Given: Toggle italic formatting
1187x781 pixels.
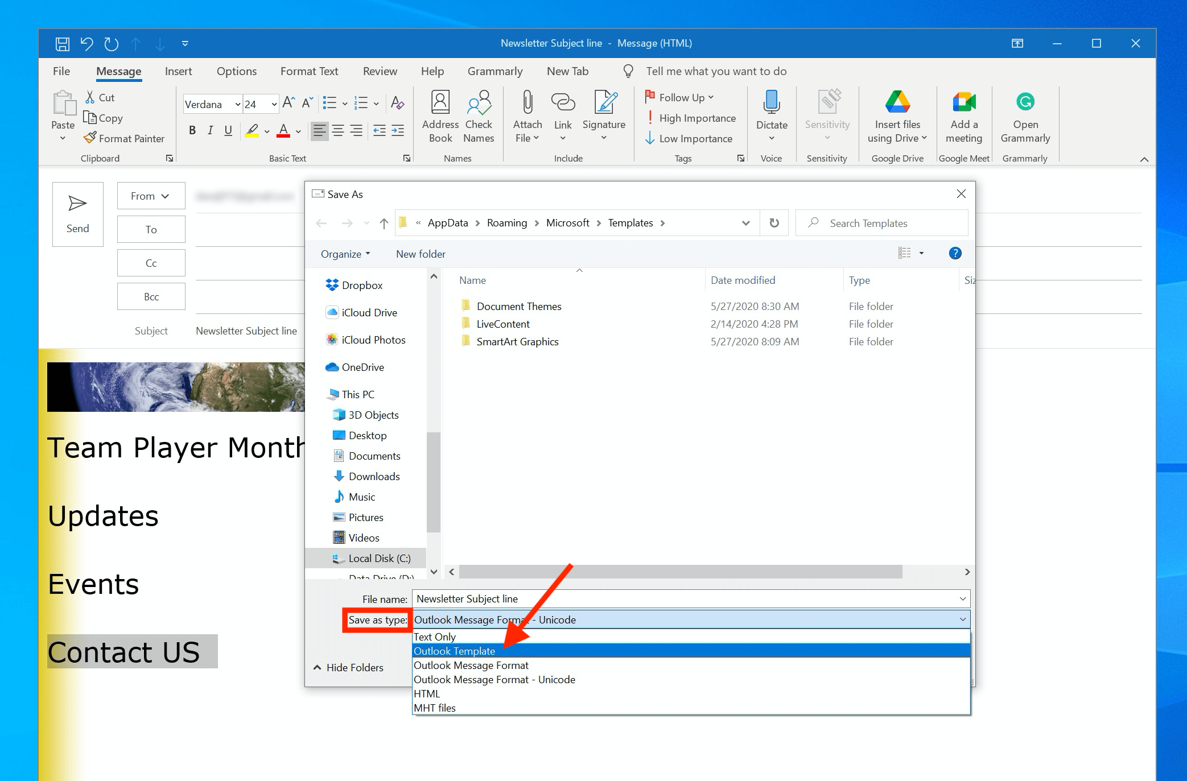Looking at the screenshot, I should click(210, 131).
